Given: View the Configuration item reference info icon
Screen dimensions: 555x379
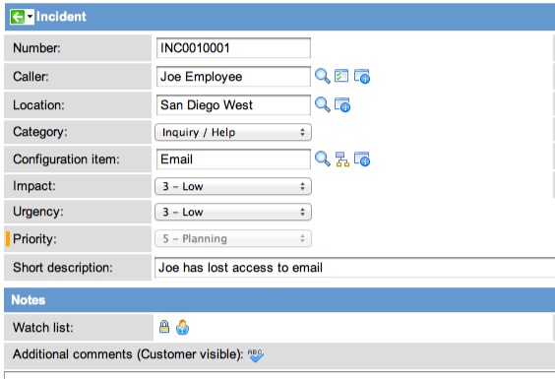Looking at the screenshot, I should click(x=362, y=159).
